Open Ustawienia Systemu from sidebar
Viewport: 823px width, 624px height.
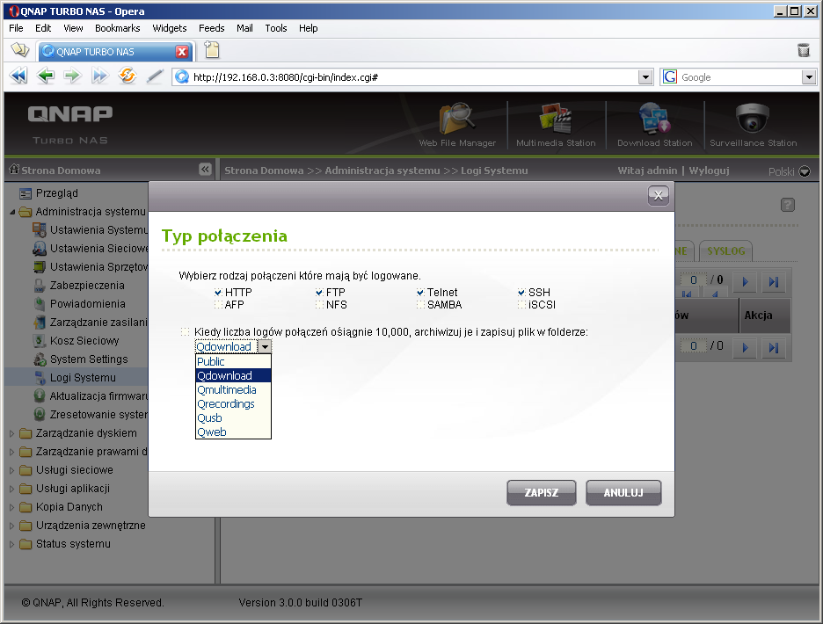click(98, 230)
